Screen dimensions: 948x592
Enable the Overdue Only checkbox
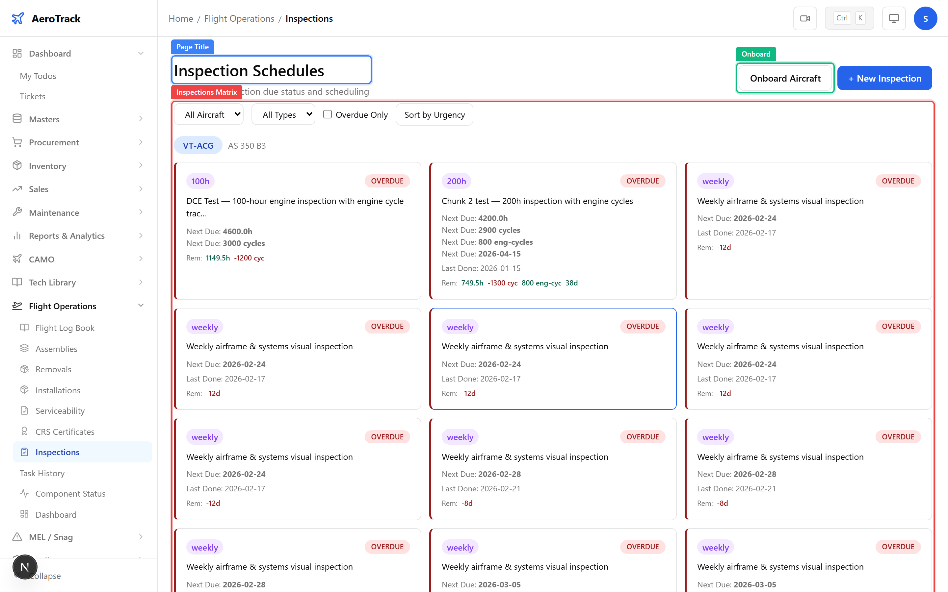tap(328, 114)
